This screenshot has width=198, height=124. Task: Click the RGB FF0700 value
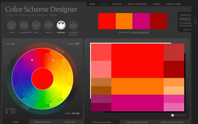pos(75,113)
